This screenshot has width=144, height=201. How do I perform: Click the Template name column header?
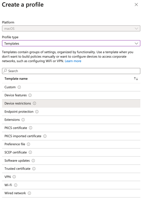pos(16,78)
